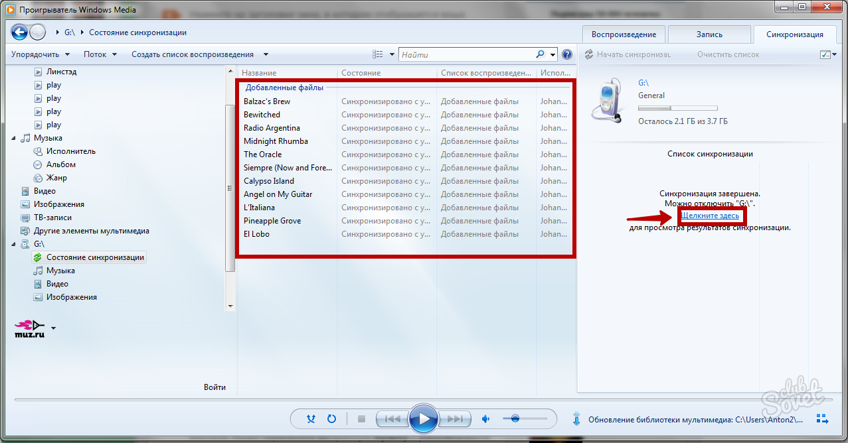
Task: Switch to Now Playing mode icon
Action: coord(822,419)
